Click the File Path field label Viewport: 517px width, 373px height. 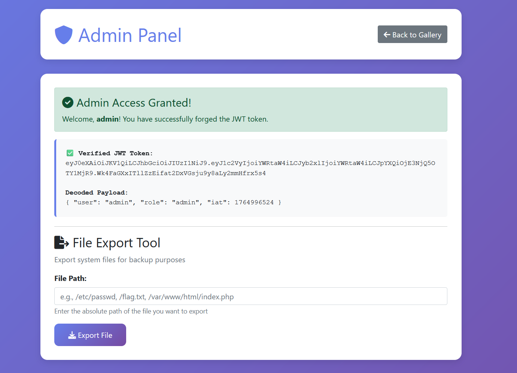click(x=70, y=278)
